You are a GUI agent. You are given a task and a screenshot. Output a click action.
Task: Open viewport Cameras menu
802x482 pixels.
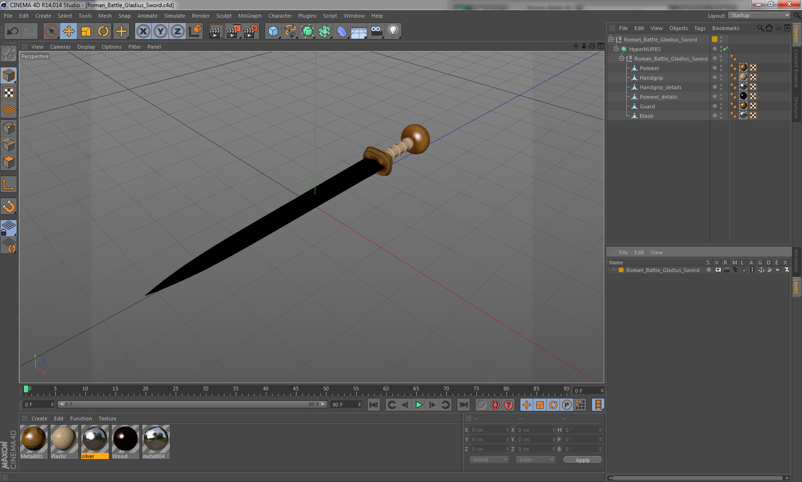point(60,47)
